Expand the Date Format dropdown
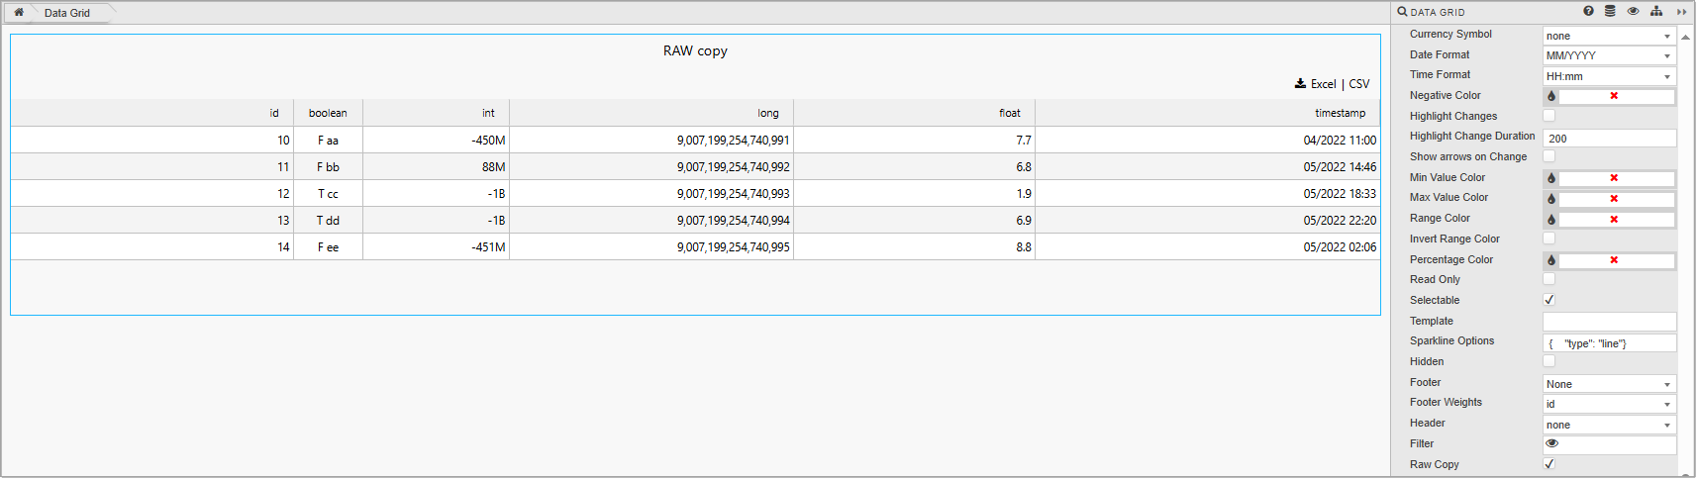 [1608, 55]
